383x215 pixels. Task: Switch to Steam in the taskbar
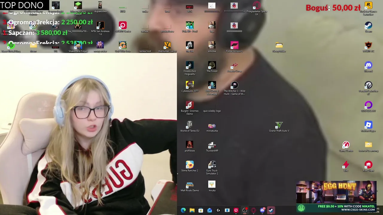click(271, 210)
